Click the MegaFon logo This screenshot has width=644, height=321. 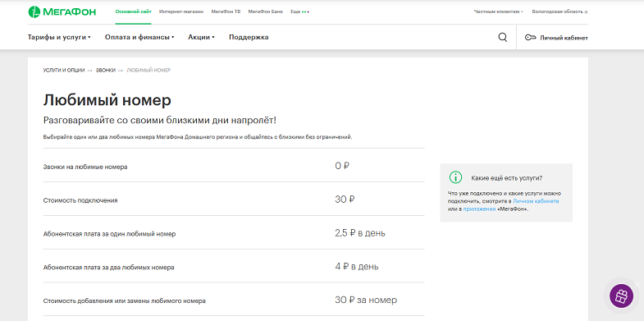tap(62, 12)
